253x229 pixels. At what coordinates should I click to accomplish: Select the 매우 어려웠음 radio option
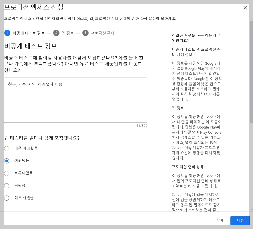(7, 148)
